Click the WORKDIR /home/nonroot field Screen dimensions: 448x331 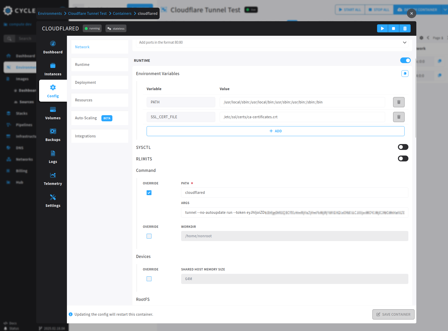click(294, 236)
